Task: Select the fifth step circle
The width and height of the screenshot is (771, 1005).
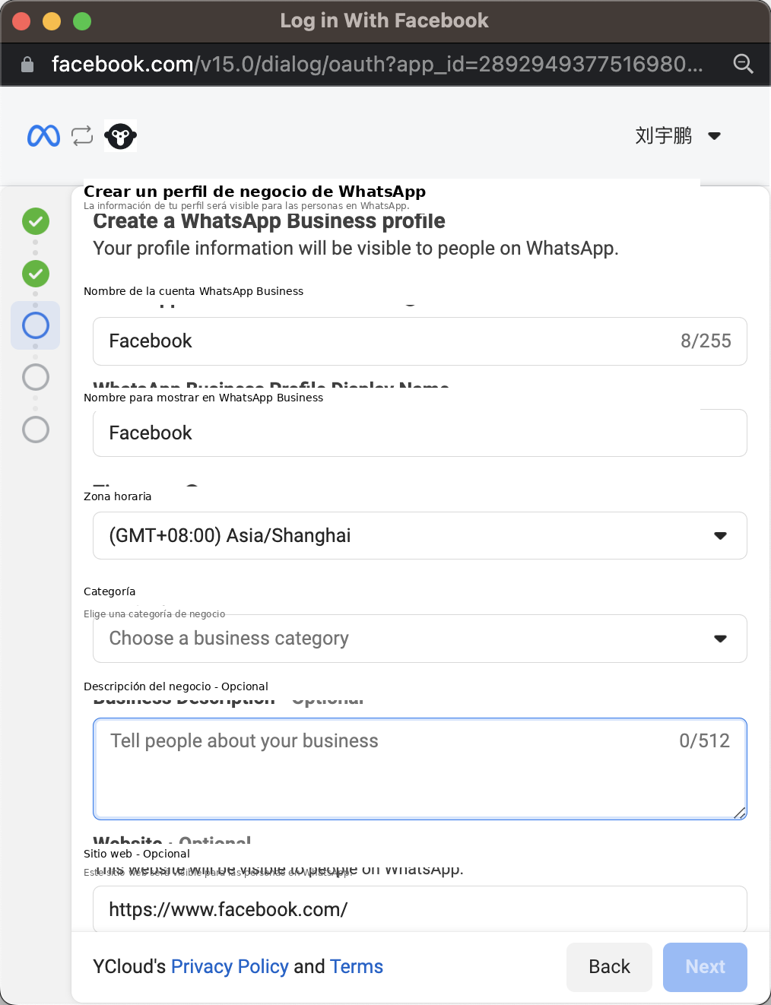Action: (x=36, y=430)
